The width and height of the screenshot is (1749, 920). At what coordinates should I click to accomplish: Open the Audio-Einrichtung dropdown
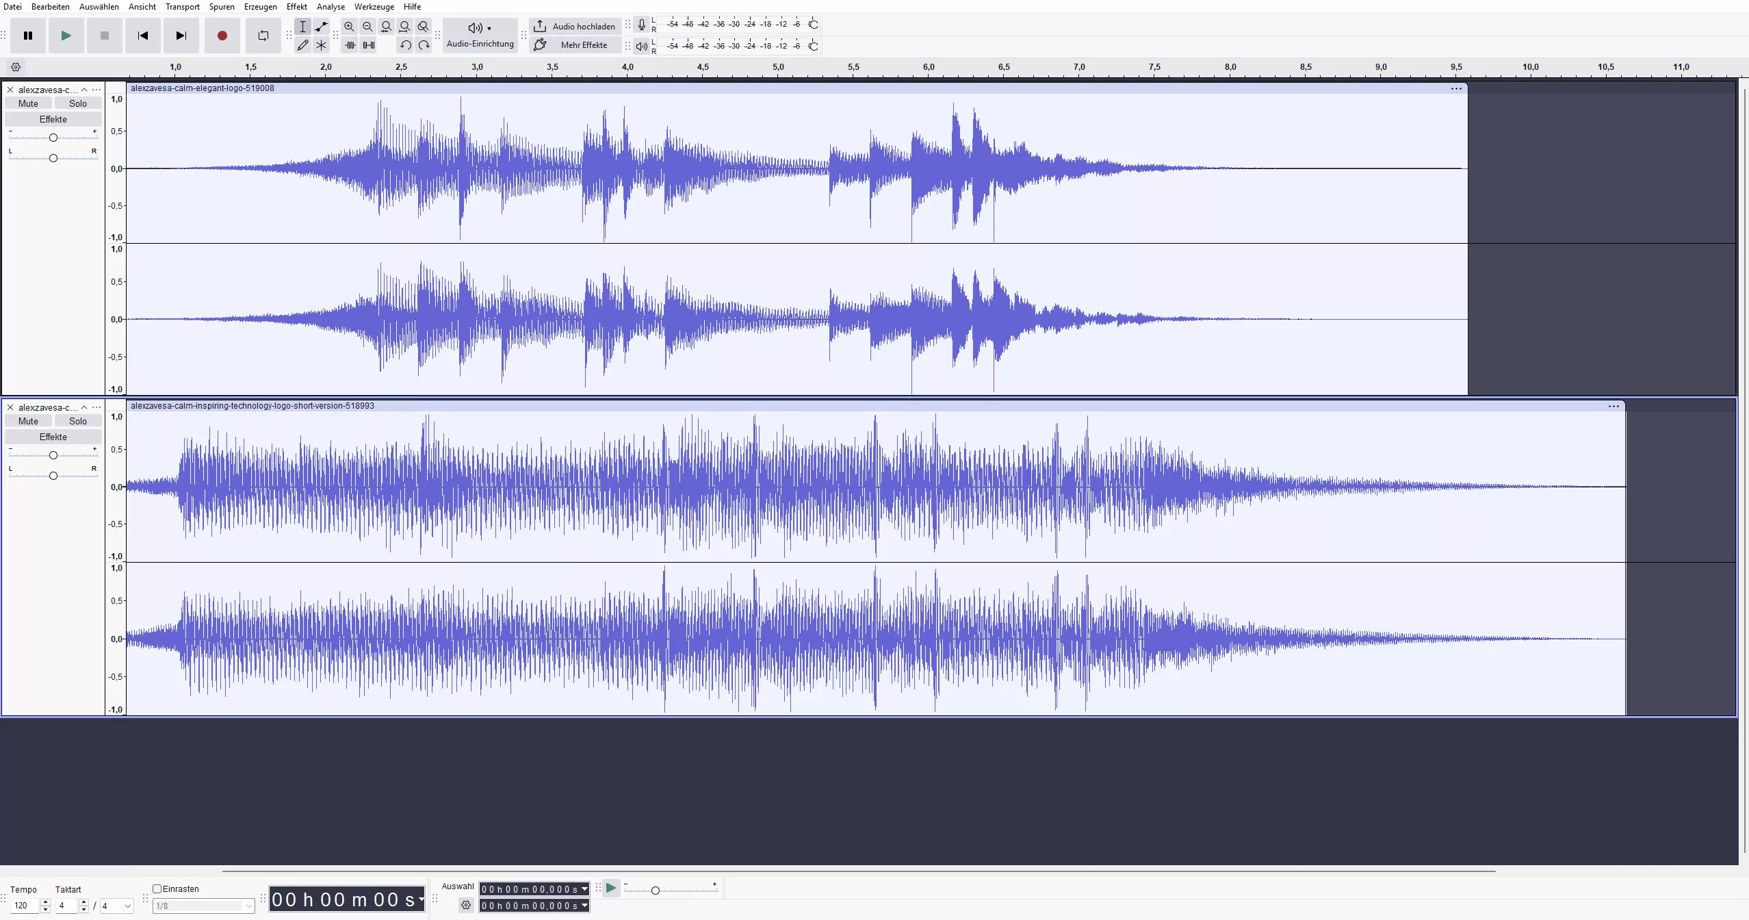coord(480,36)
